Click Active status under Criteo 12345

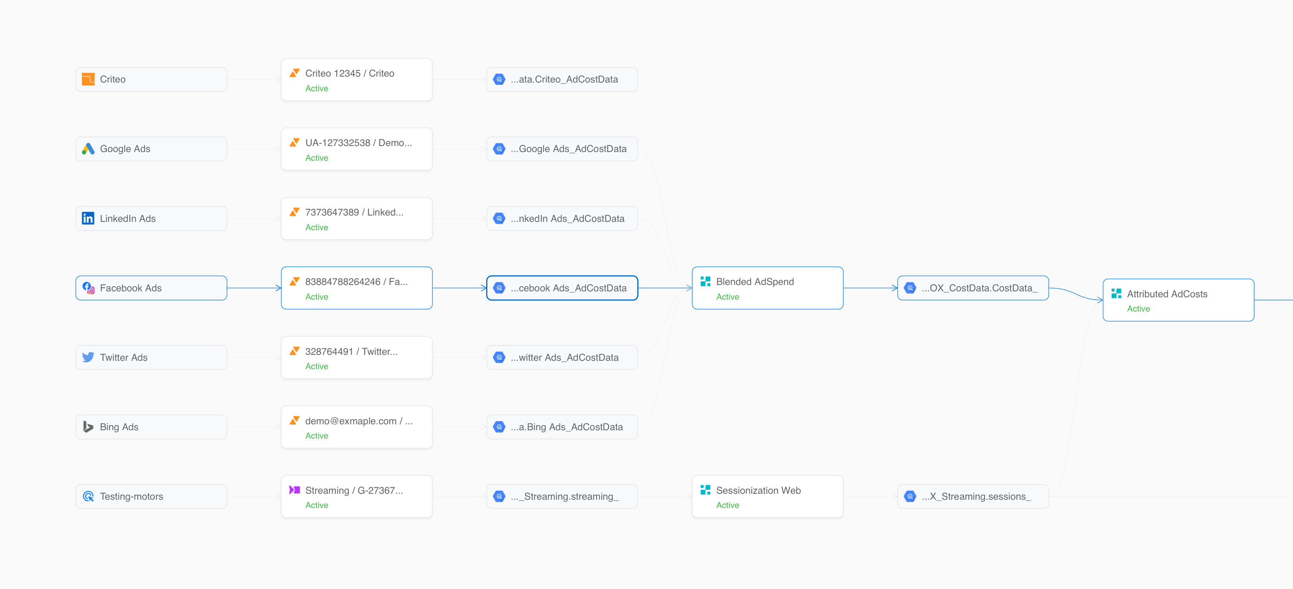pyautogui.click(x=317, y=89)
